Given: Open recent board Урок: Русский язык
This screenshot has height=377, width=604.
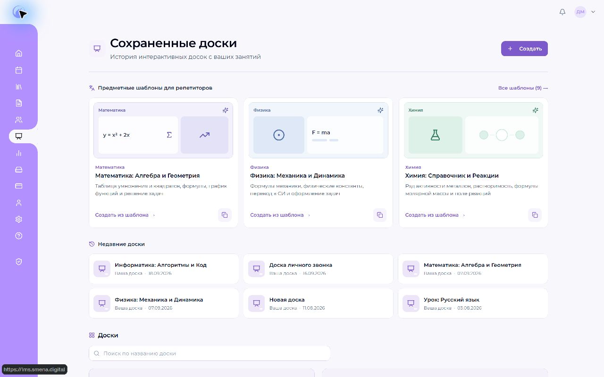Looking at the screenshot, I should [x=473, y=303].
